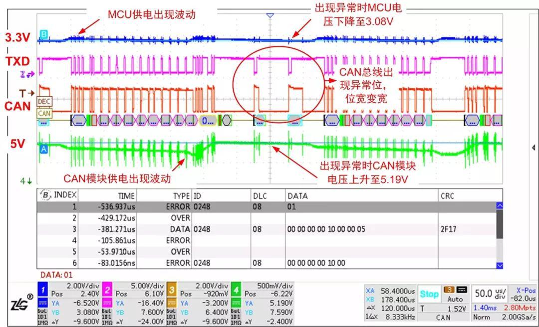Toggle the Stop acquisition button

coord(429,294)
